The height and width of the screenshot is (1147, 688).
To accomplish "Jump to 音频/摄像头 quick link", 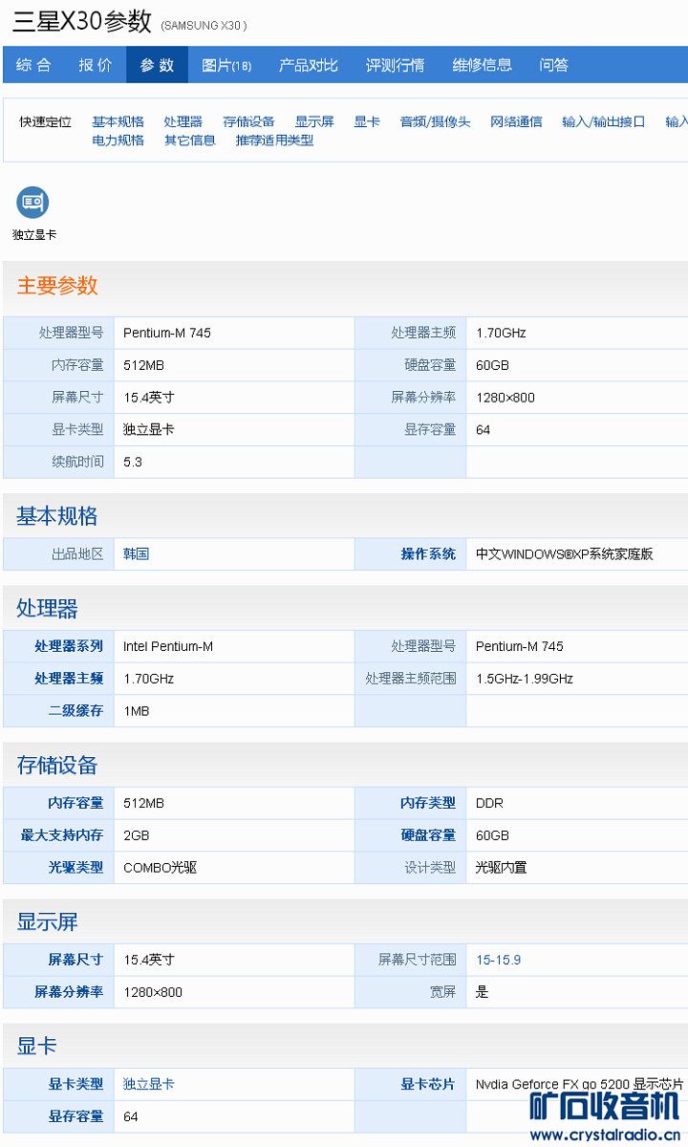I will click(x=435, y=121).
